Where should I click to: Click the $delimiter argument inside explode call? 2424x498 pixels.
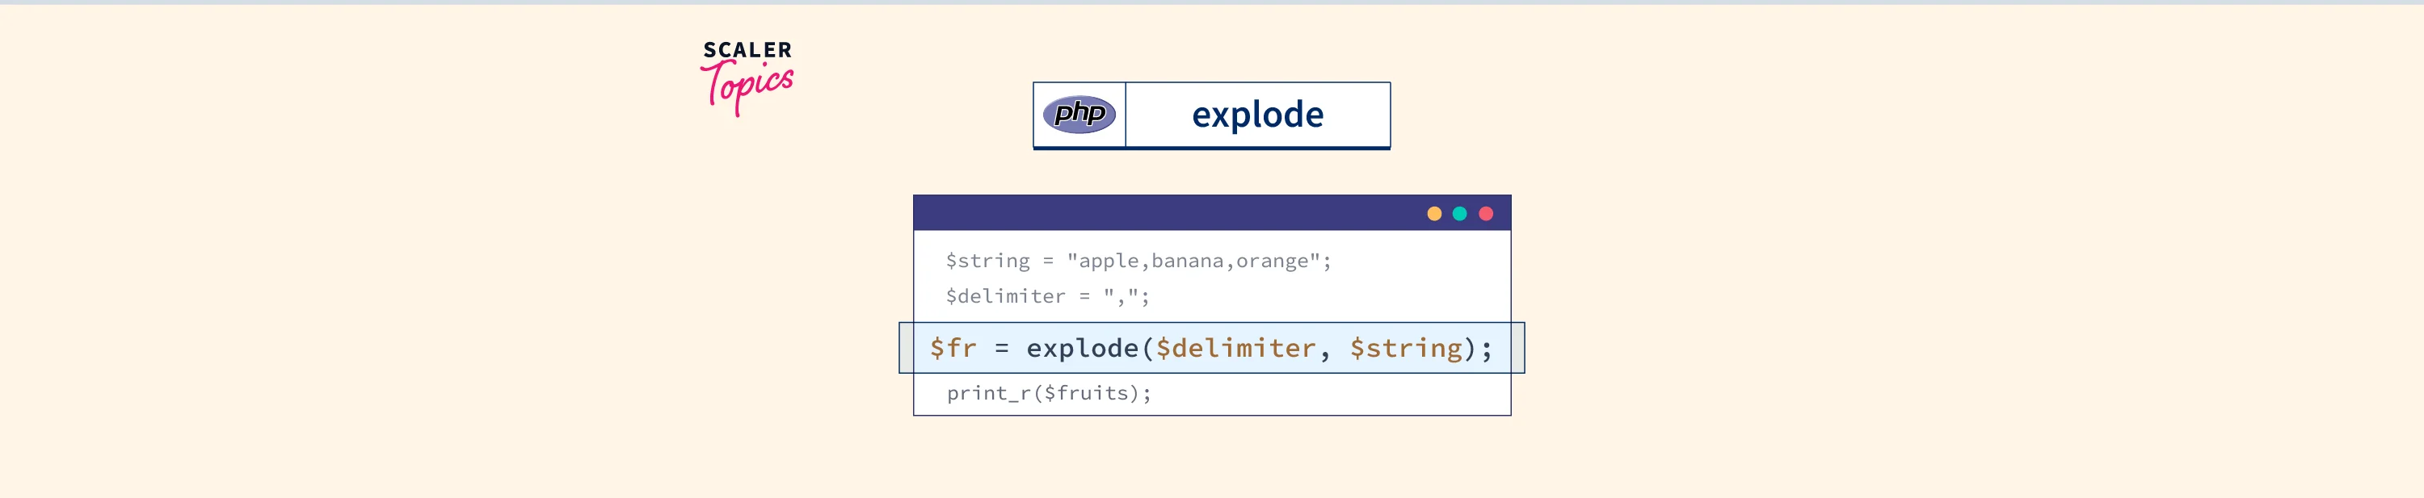pyautogui.click(x=1235, y=349)
